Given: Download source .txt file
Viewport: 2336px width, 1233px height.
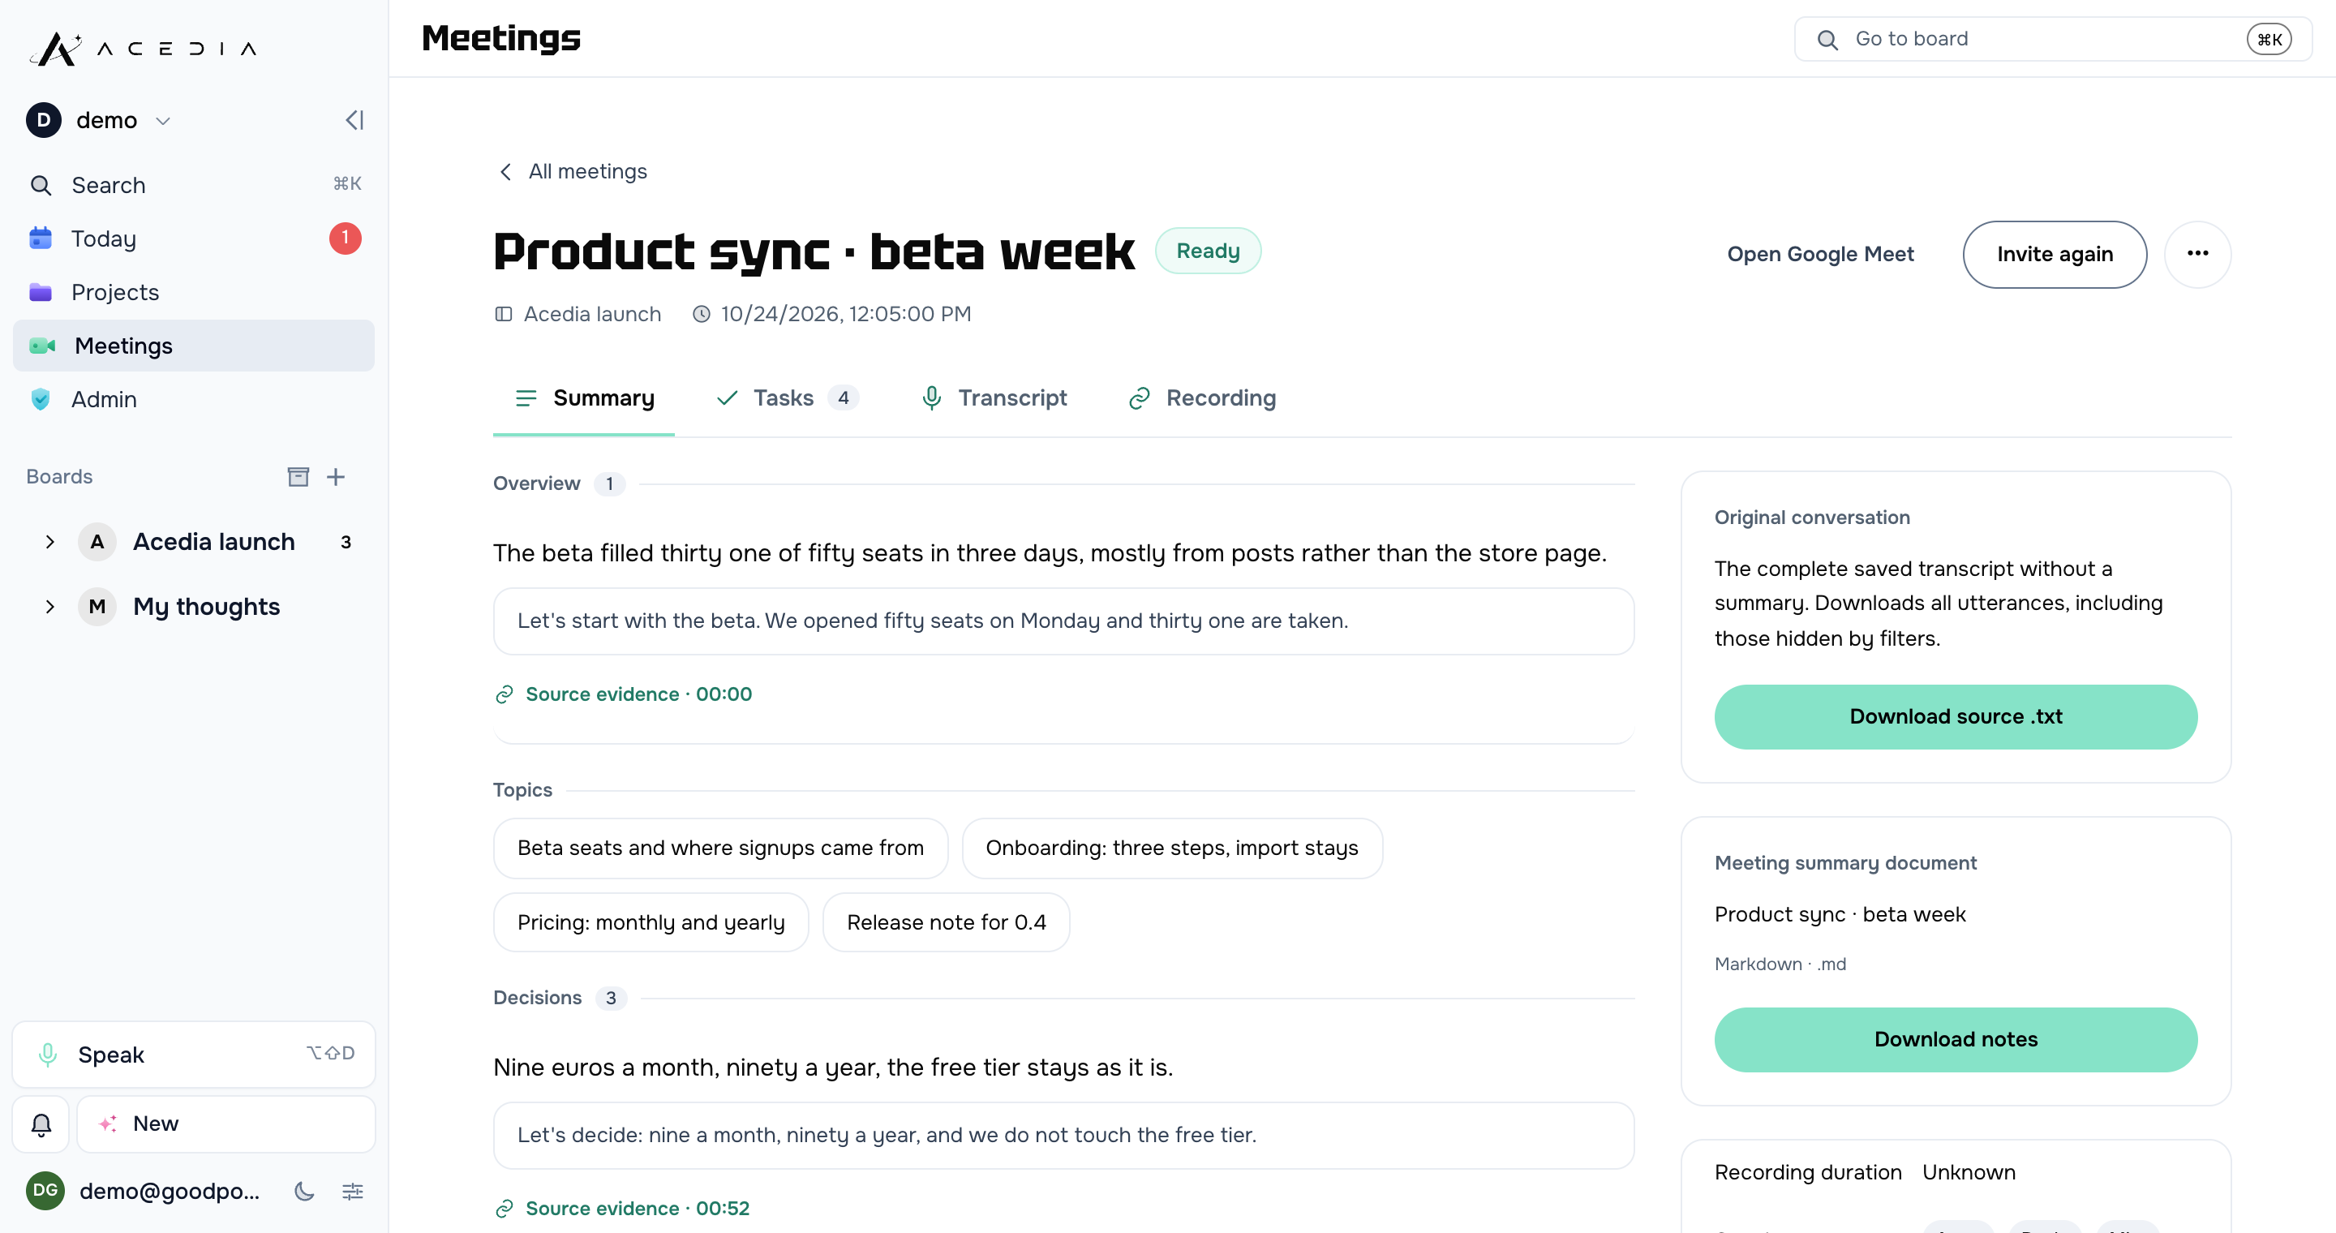Looking at the screenshot, I should click(x=1955, y=716).
